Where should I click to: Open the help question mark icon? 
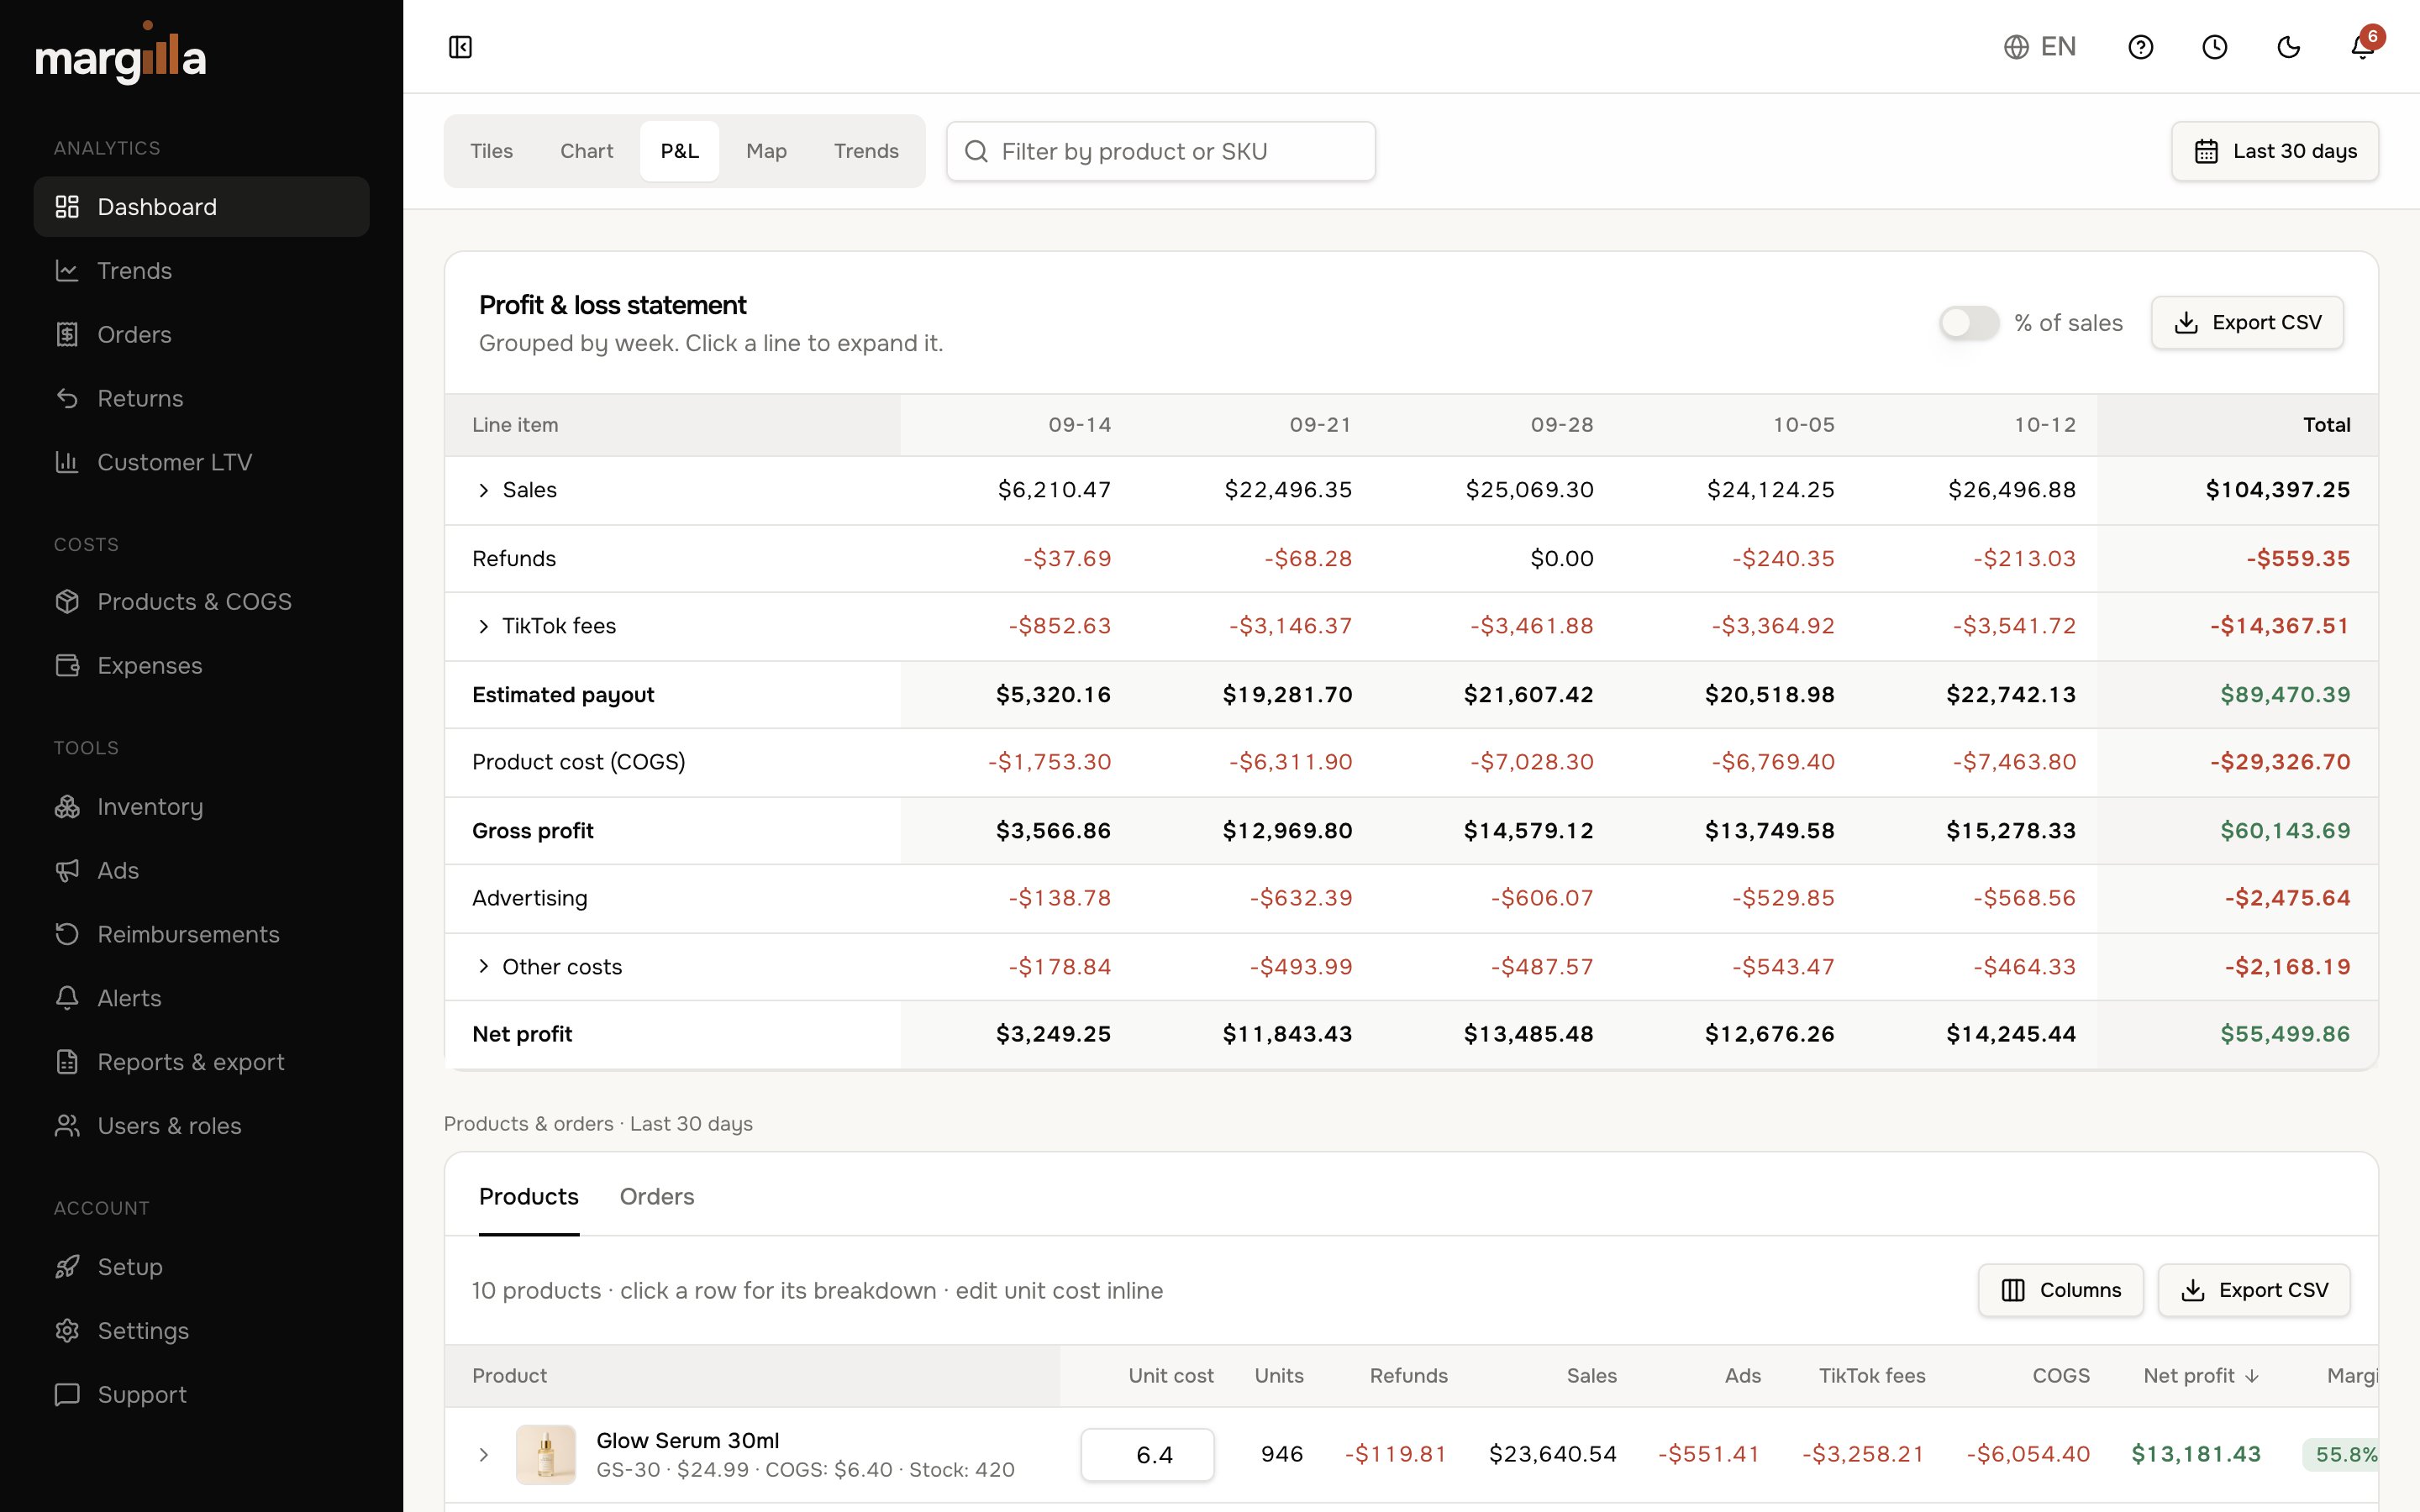tap(2140, 47)
